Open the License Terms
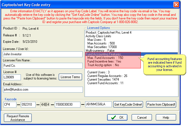Viewport: 187px width, 127px height. (x=70, y=77)
